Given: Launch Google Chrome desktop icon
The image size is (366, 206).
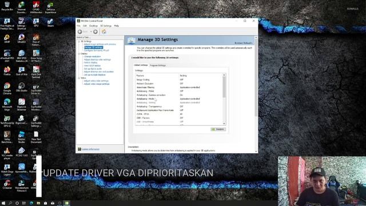Looking at the screenshot, I should [7, 89].
